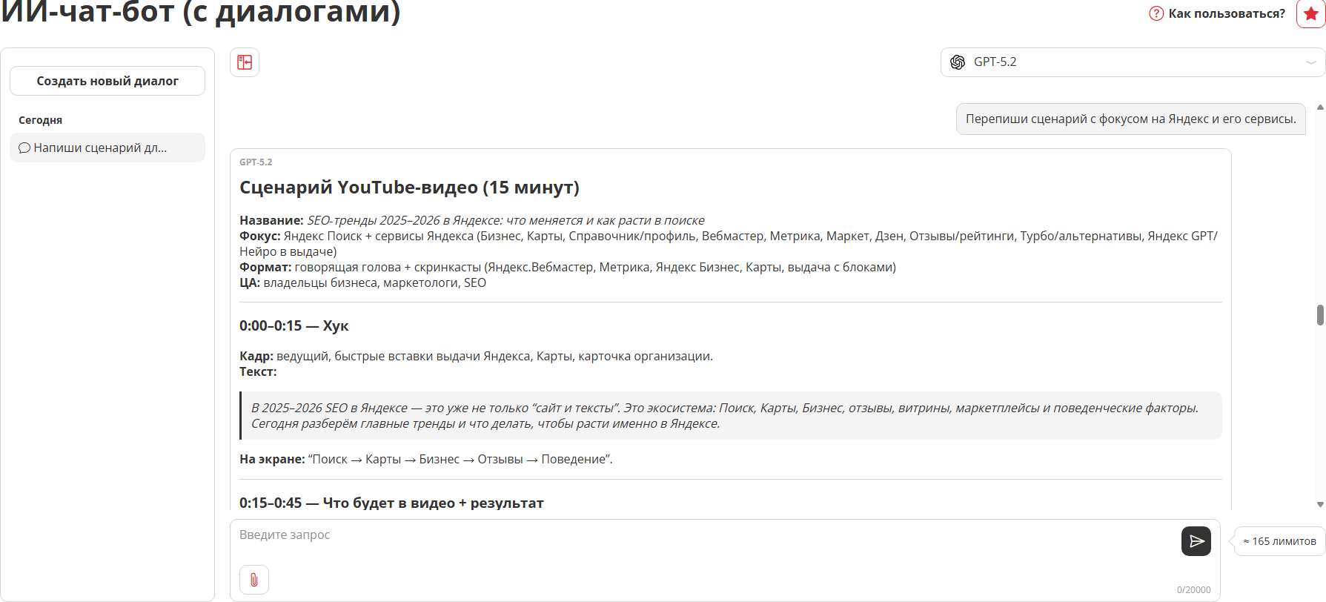
Task: Create a new dialog with Создать новый диалог
Action: [x=107, y=81]
